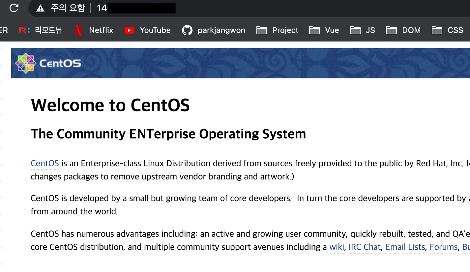This screenshot has width=470, height=272.
Task: Open the IRC Chat link
Action: pyautogui.click(x=365, y=247)
